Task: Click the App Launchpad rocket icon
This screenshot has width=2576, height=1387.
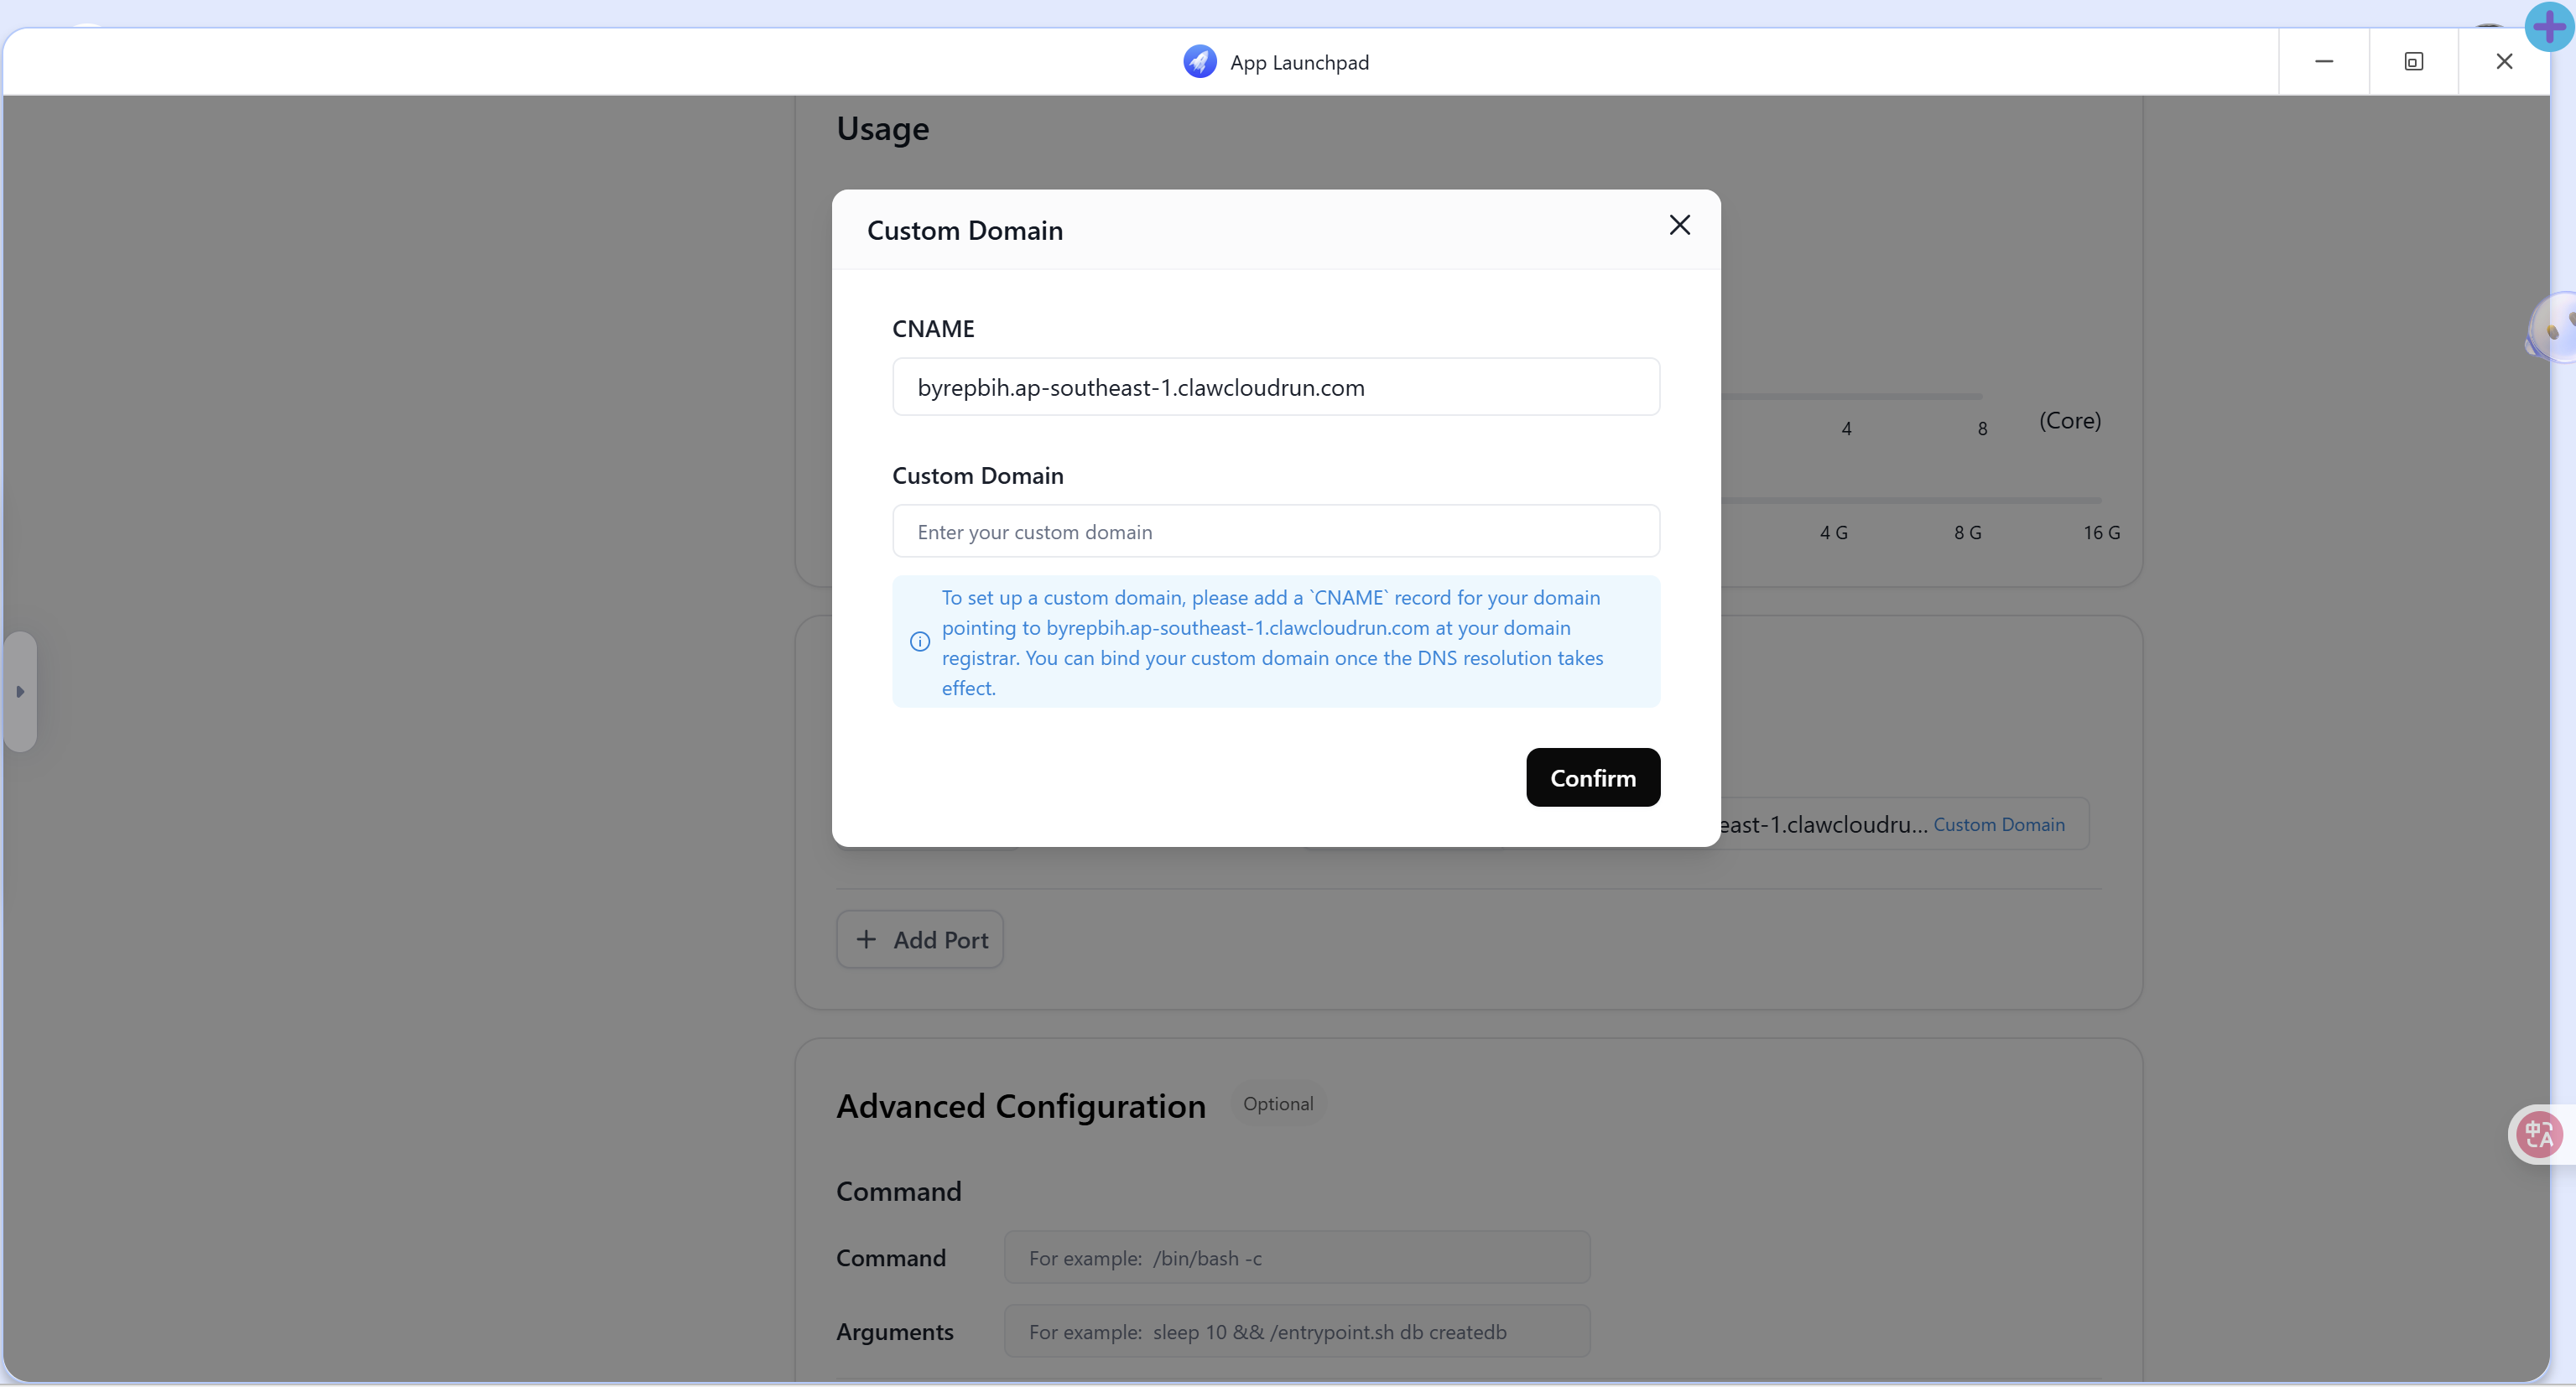Action: coord(1199,62)
